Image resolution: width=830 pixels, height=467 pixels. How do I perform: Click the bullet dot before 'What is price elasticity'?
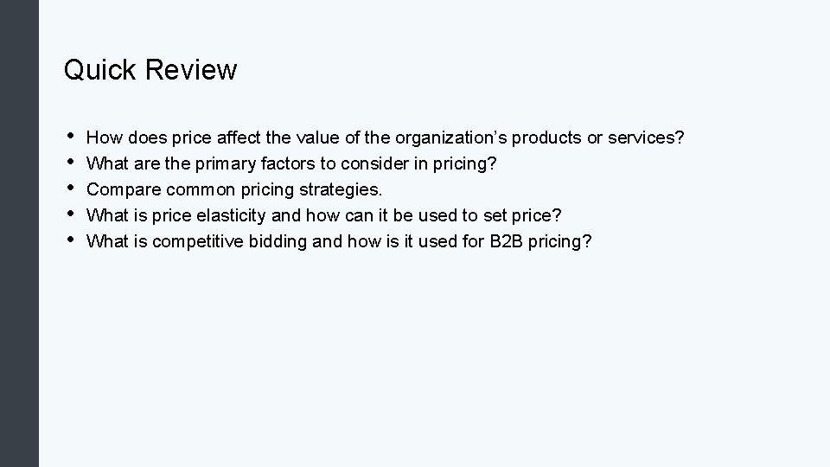pyautogui.click(x=70, y=214)
